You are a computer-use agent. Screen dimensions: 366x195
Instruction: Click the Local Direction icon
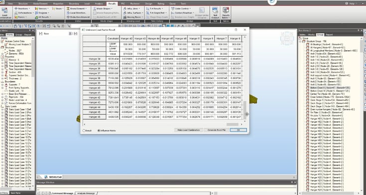(68, 13)
